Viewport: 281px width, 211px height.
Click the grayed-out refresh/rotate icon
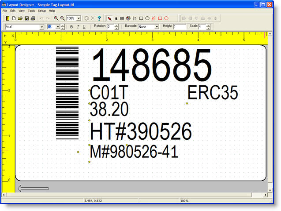(86, 18)
